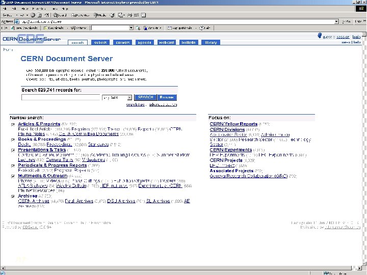This screenshot has height=275, width=367.
Task: Open the Forward button history dropdown arrow
Action: 27,15
